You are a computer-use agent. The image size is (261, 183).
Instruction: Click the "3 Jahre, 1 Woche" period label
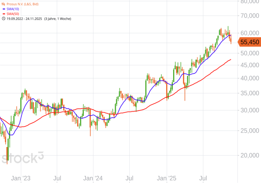(x=58, y=19)
